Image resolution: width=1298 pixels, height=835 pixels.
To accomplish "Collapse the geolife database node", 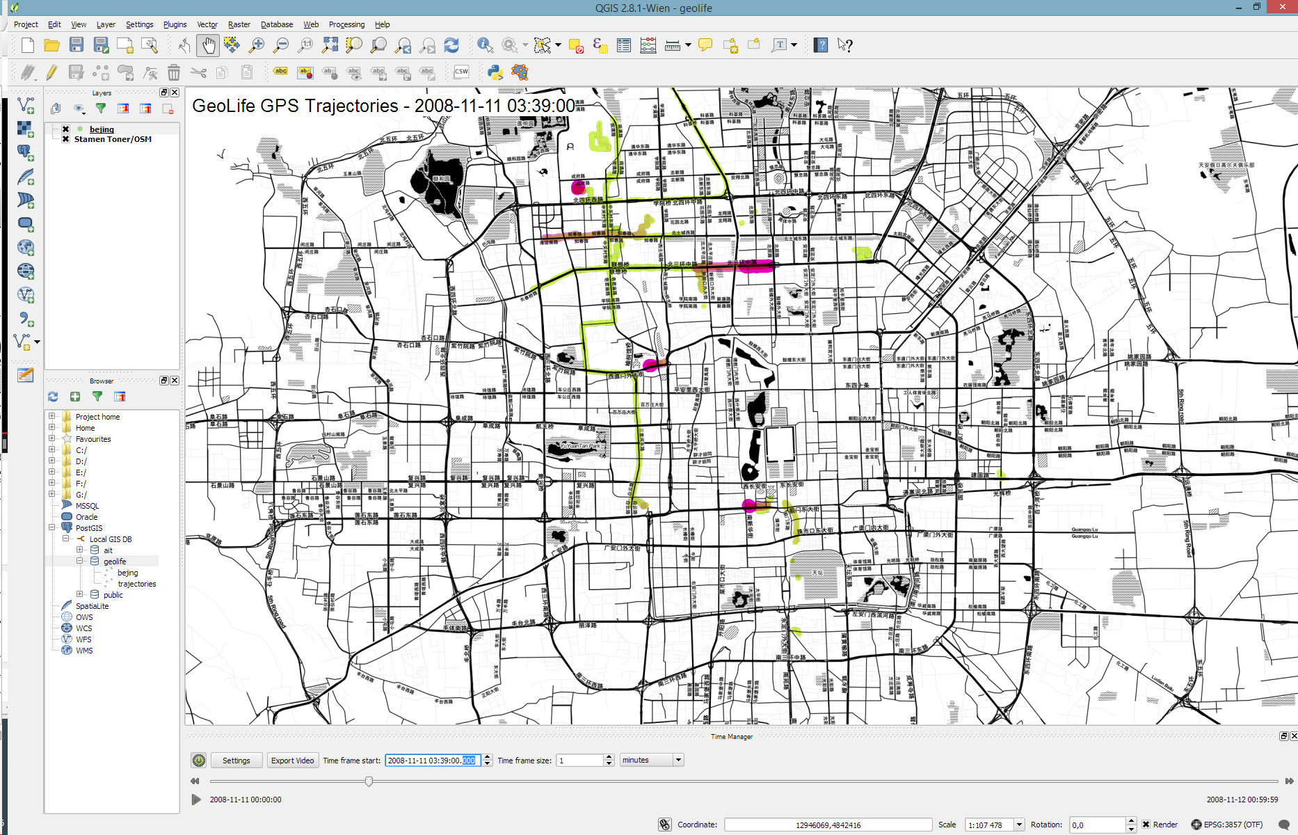I will tap(80, 561).
